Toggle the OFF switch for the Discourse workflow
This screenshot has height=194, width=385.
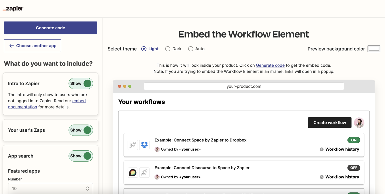(354, 168)
